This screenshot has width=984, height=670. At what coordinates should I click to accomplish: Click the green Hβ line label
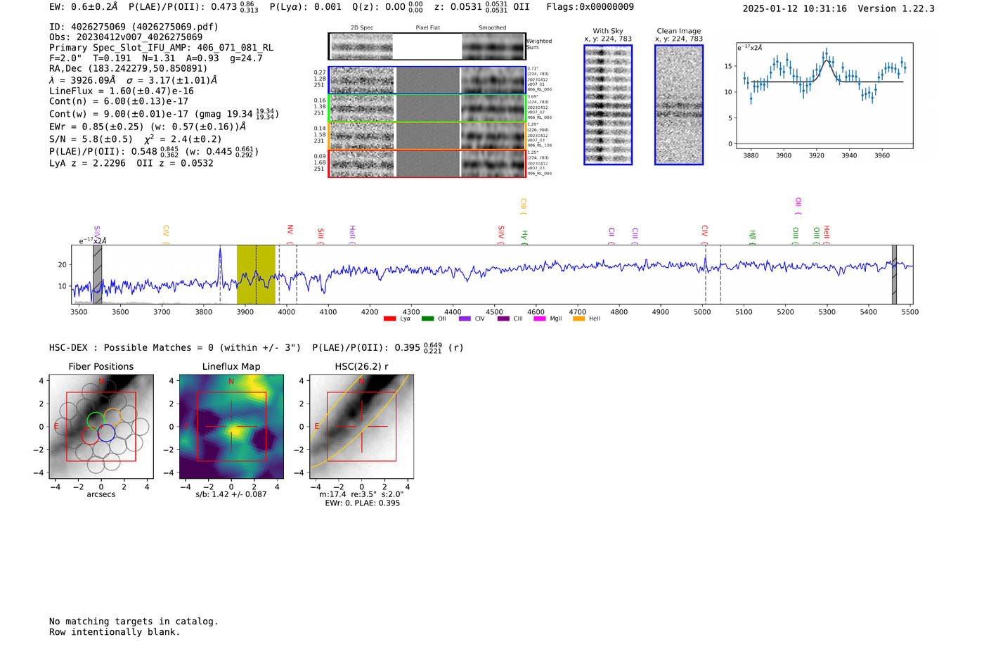752,236
